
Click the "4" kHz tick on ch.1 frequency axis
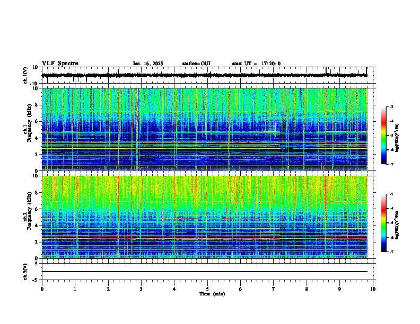pyautogui.click(x=37, y=138)
